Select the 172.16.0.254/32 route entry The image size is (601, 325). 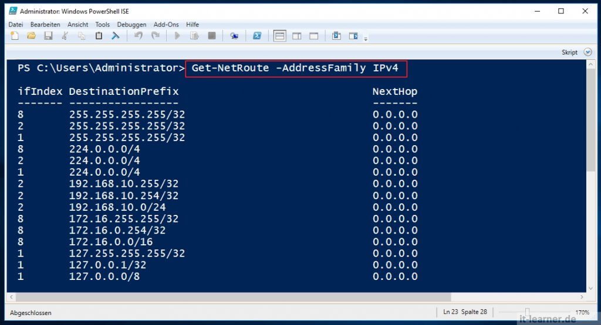[x=117, y=231]
